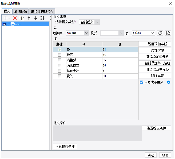Click the blue help icon beside 未修改不更新
The width and height of the screenshot is (175, 159).
click(x=169, y=82)
